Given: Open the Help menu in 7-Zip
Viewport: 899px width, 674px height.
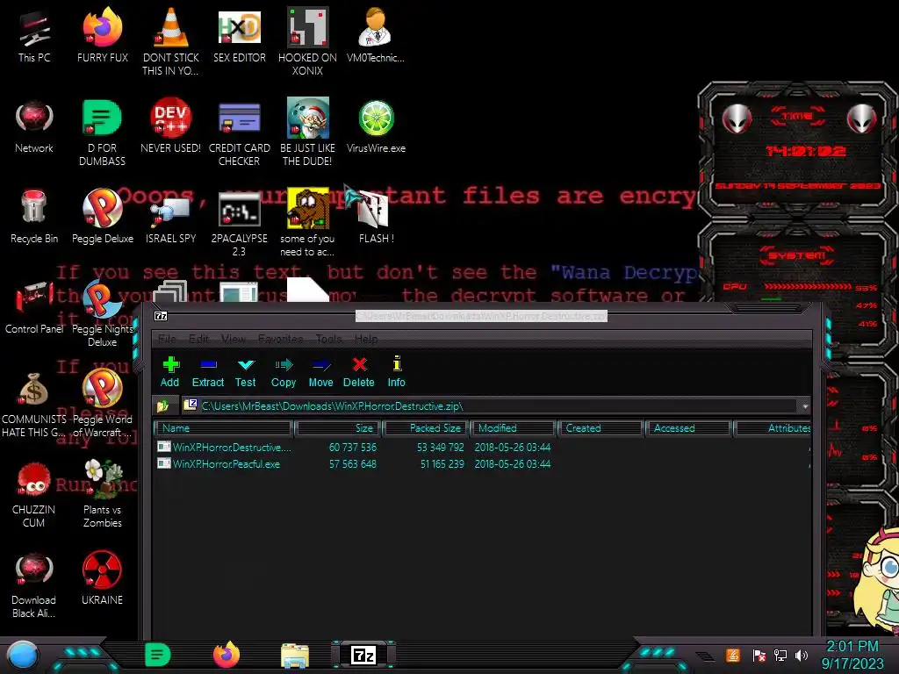Looking at the screenshot, I should (366, 339).
